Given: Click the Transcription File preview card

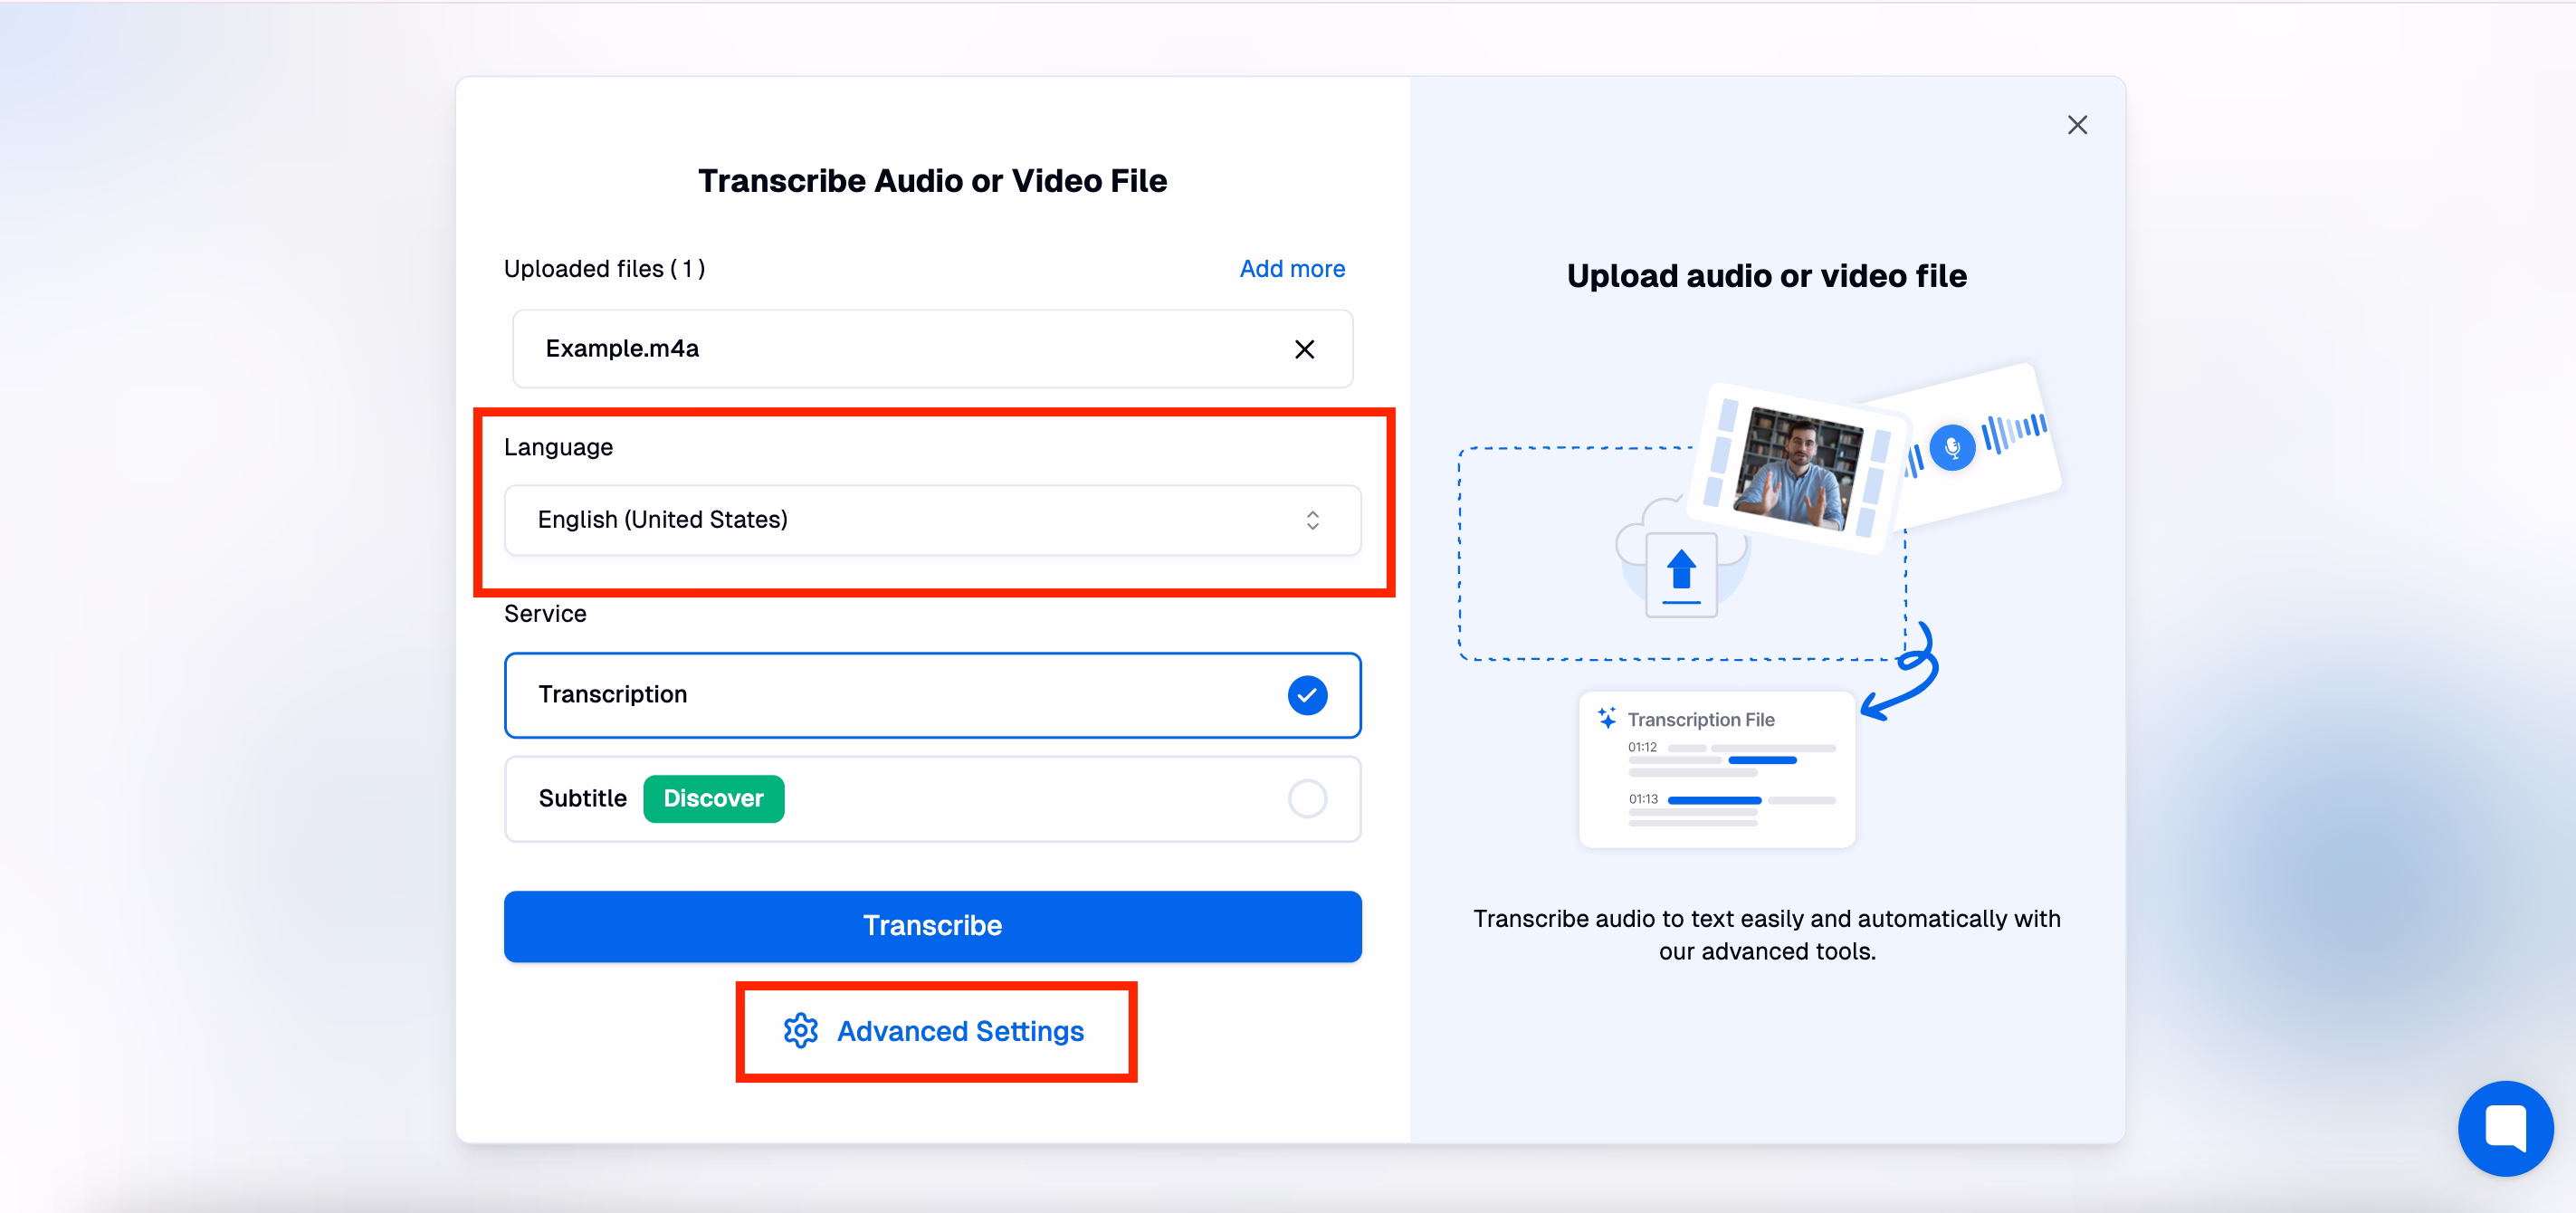Looking at the screenshot, I should coord(1716,769).
